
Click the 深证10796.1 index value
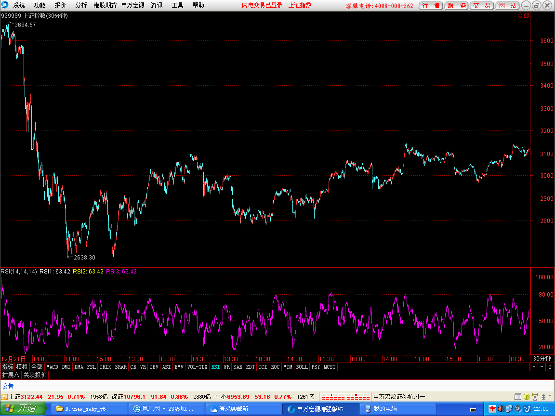(128, 397)
